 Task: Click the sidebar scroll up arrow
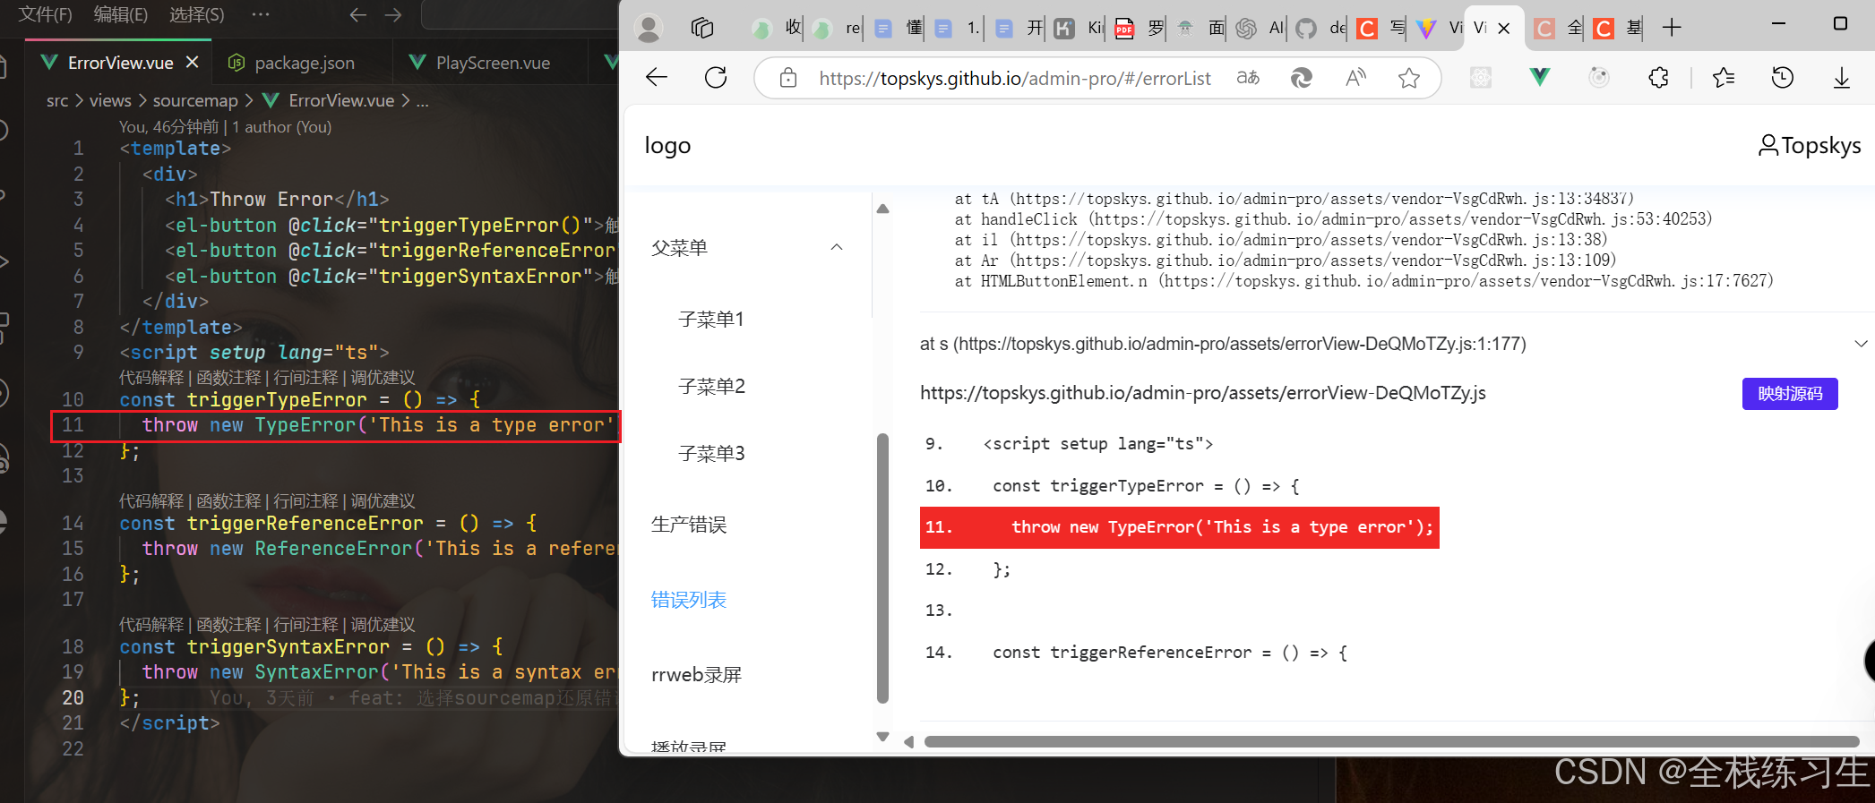882,209
